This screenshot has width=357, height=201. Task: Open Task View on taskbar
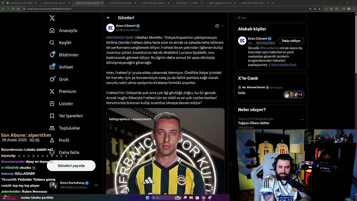tap(185, 198)
